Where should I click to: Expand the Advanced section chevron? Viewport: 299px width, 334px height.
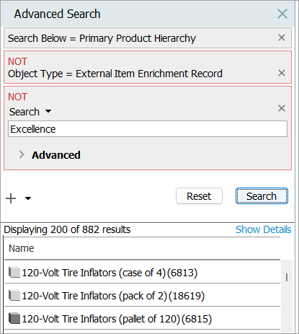click(x=22, y=154)
